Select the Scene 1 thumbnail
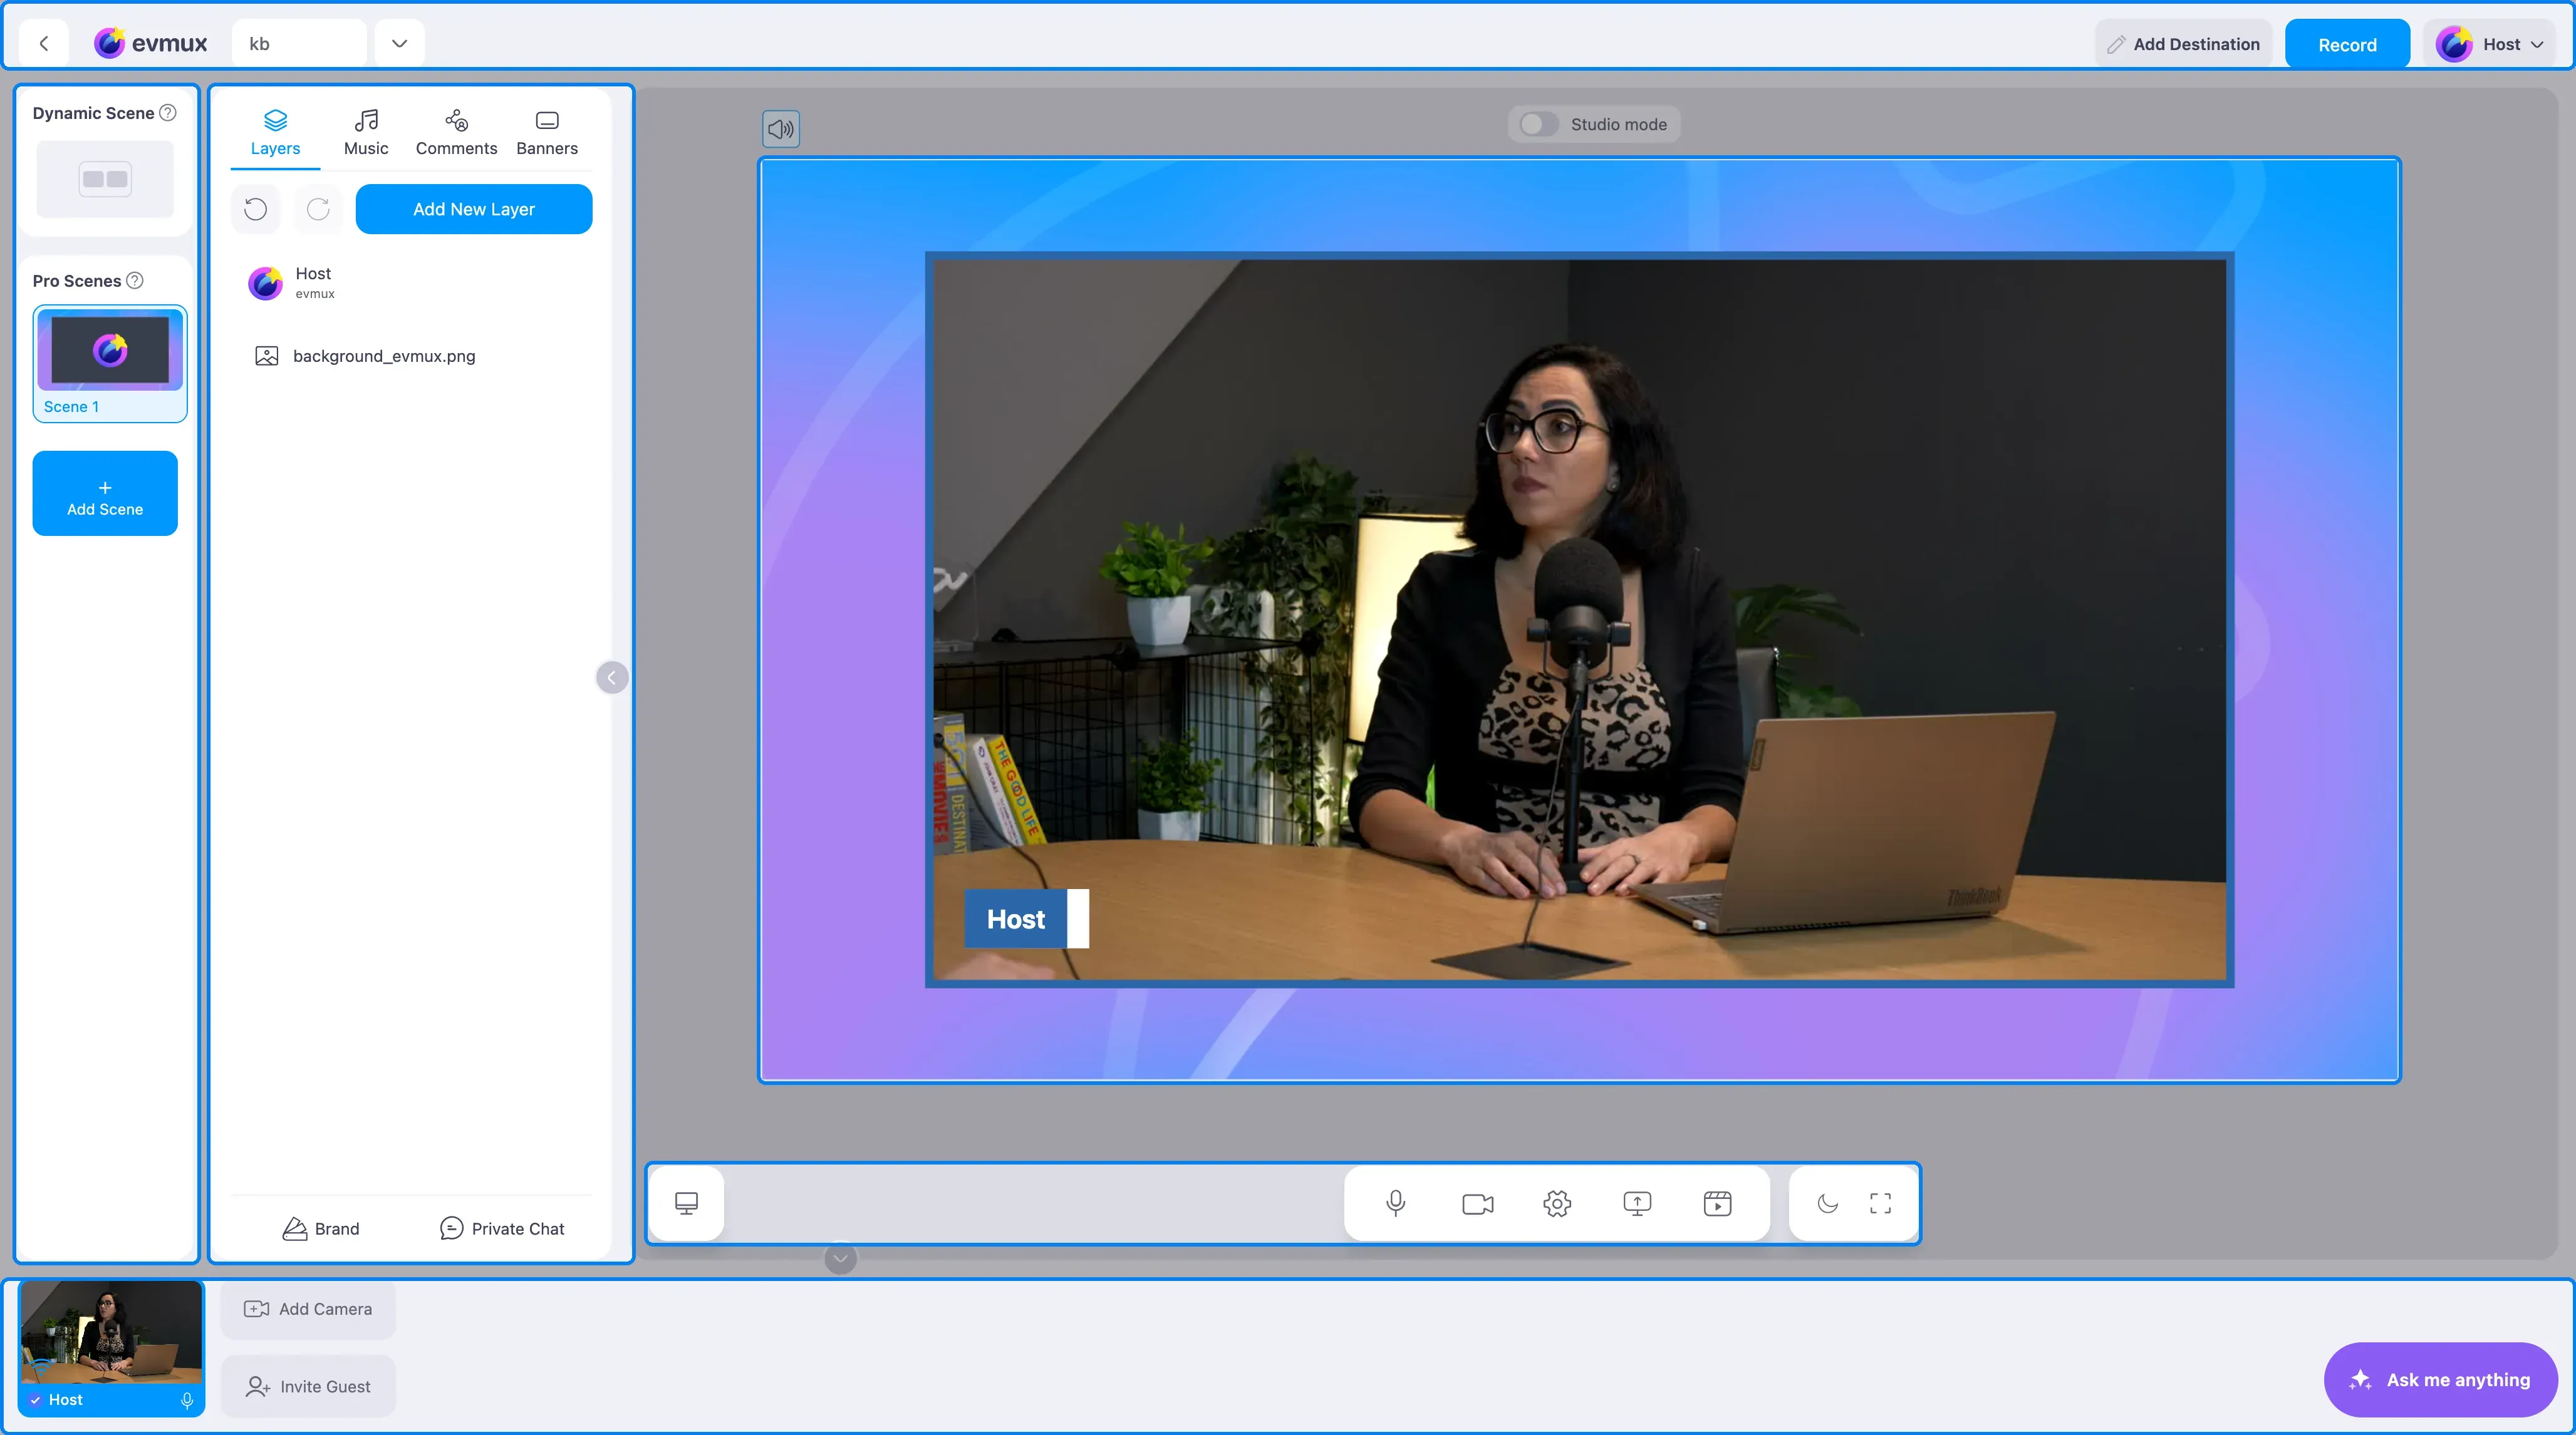This screenshot has height=1435, width=2576. 110,363
